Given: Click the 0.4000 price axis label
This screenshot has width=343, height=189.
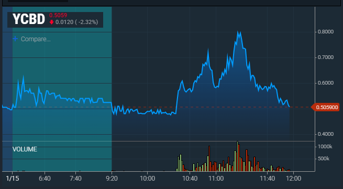Looking at the screenshot, I should [326, 134].
